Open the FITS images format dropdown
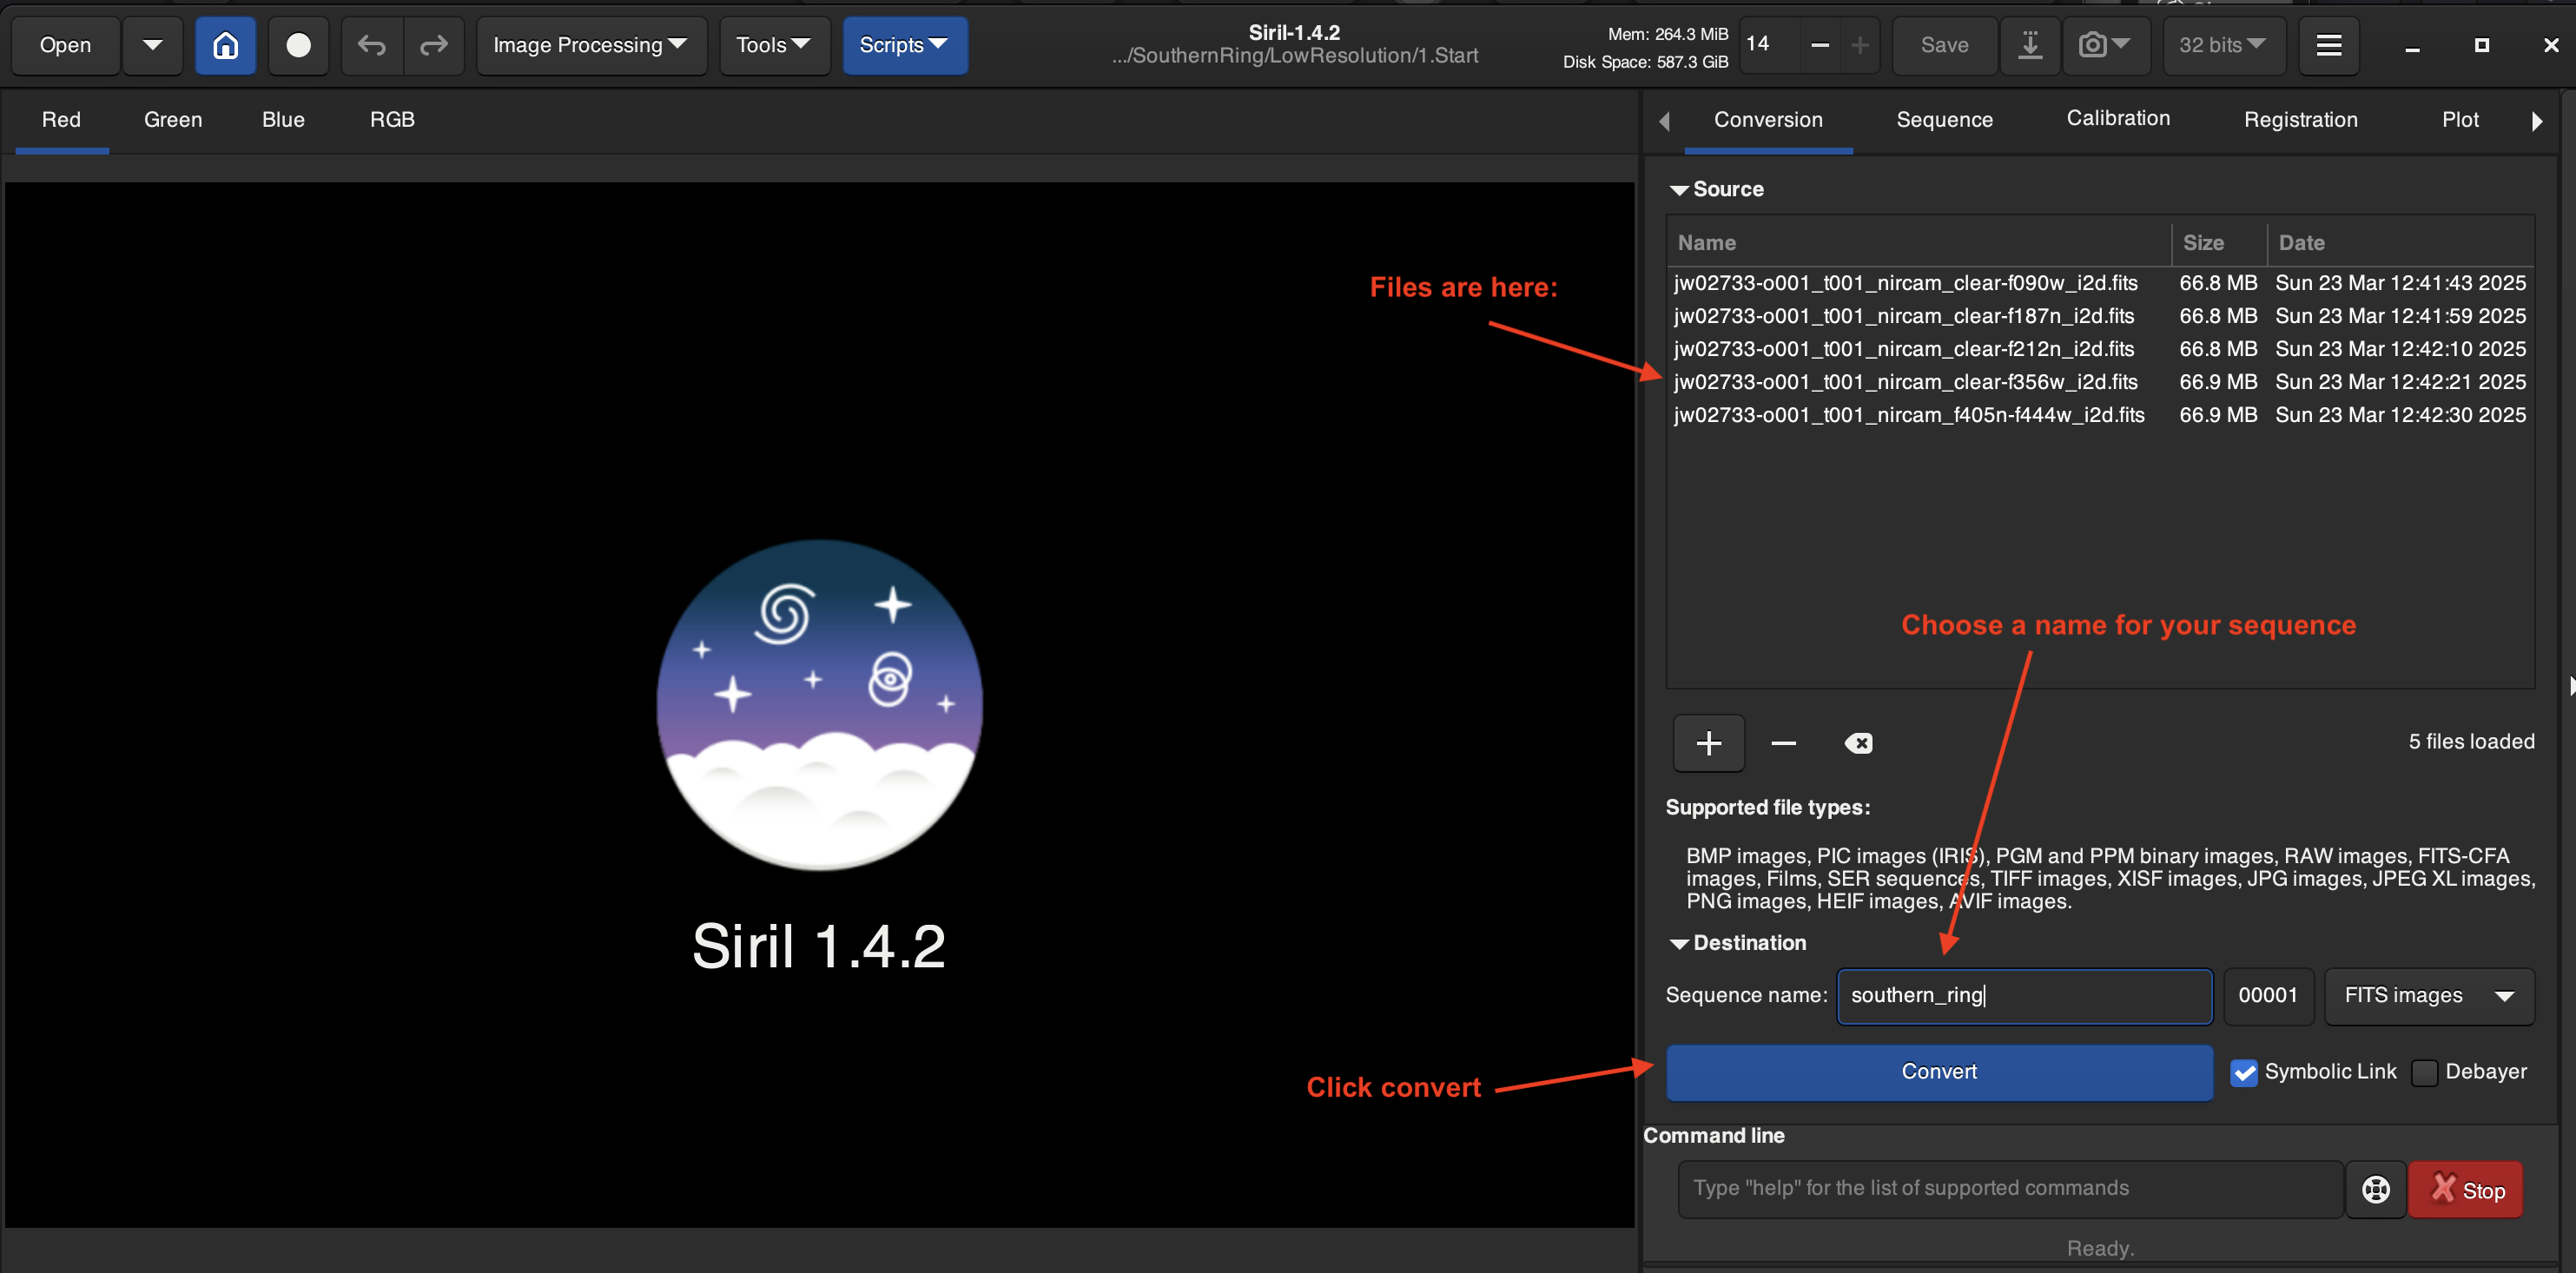Image resolution: width=2576 pixels, height=1273 pixels. (2429, 995)
